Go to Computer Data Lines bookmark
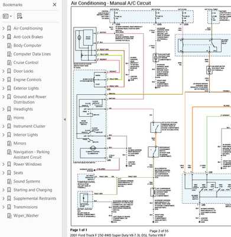Viewport: 231px width, 237px height. coord(32,54)
